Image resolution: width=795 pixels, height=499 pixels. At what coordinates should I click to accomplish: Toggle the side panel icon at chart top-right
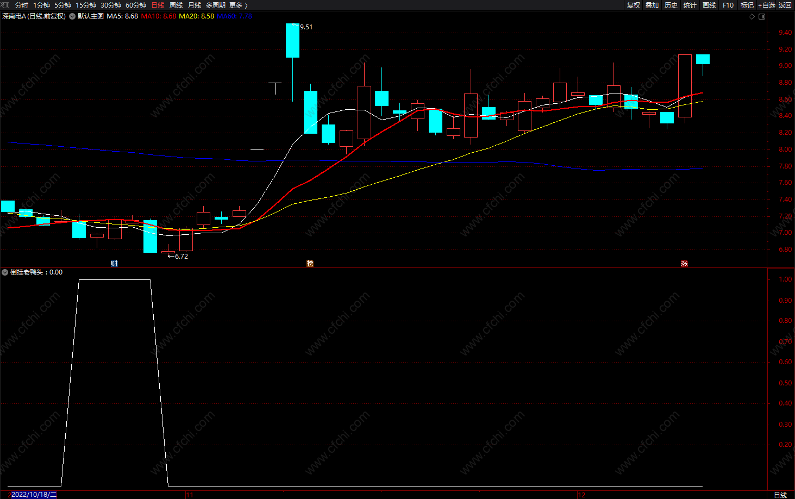coord(762,16)
